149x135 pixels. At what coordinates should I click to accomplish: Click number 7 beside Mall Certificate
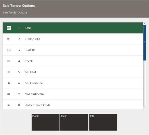click(x=19, y=94)
